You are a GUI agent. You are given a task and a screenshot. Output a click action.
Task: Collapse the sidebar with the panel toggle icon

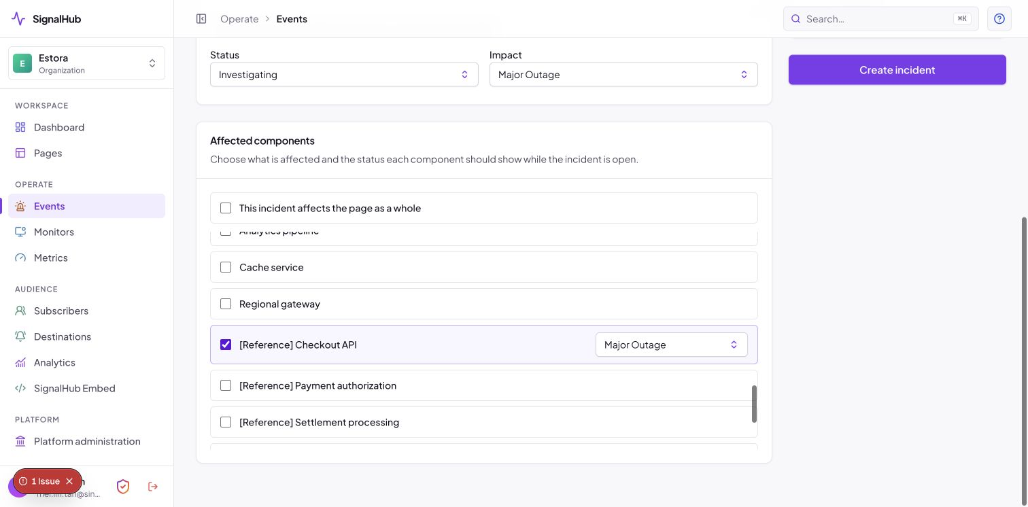[x=201, y=19]
